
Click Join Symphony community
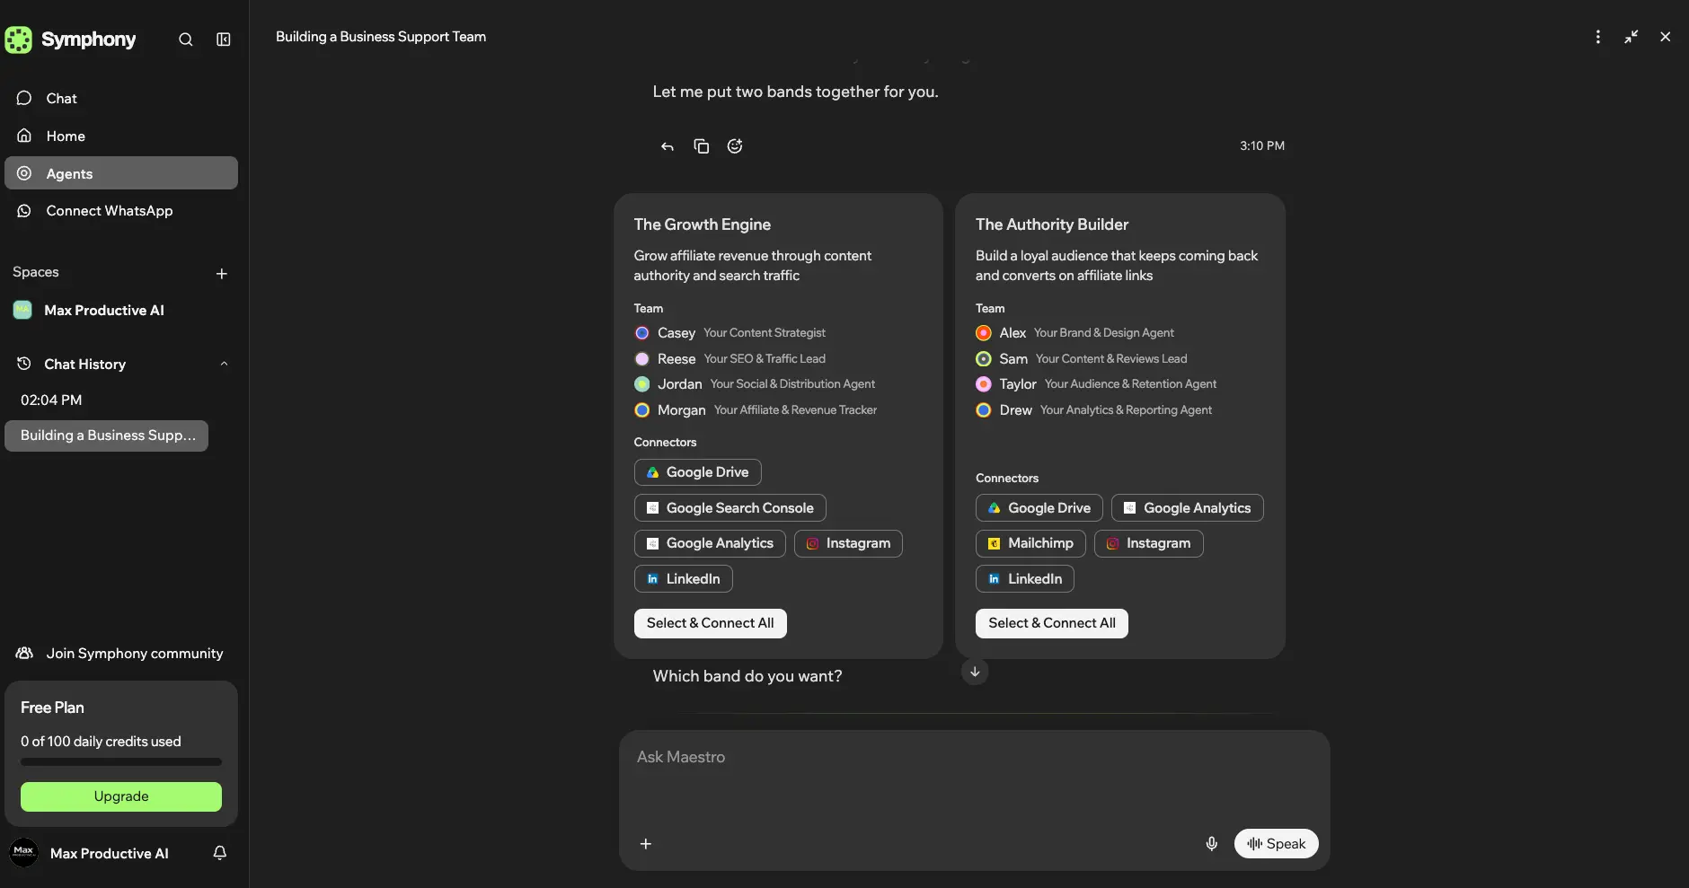point(121,654)
